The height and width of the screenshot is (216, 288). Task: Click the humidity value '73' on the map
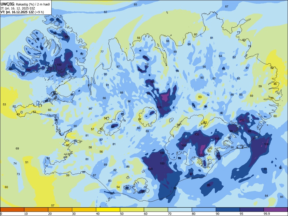point(18,174)
